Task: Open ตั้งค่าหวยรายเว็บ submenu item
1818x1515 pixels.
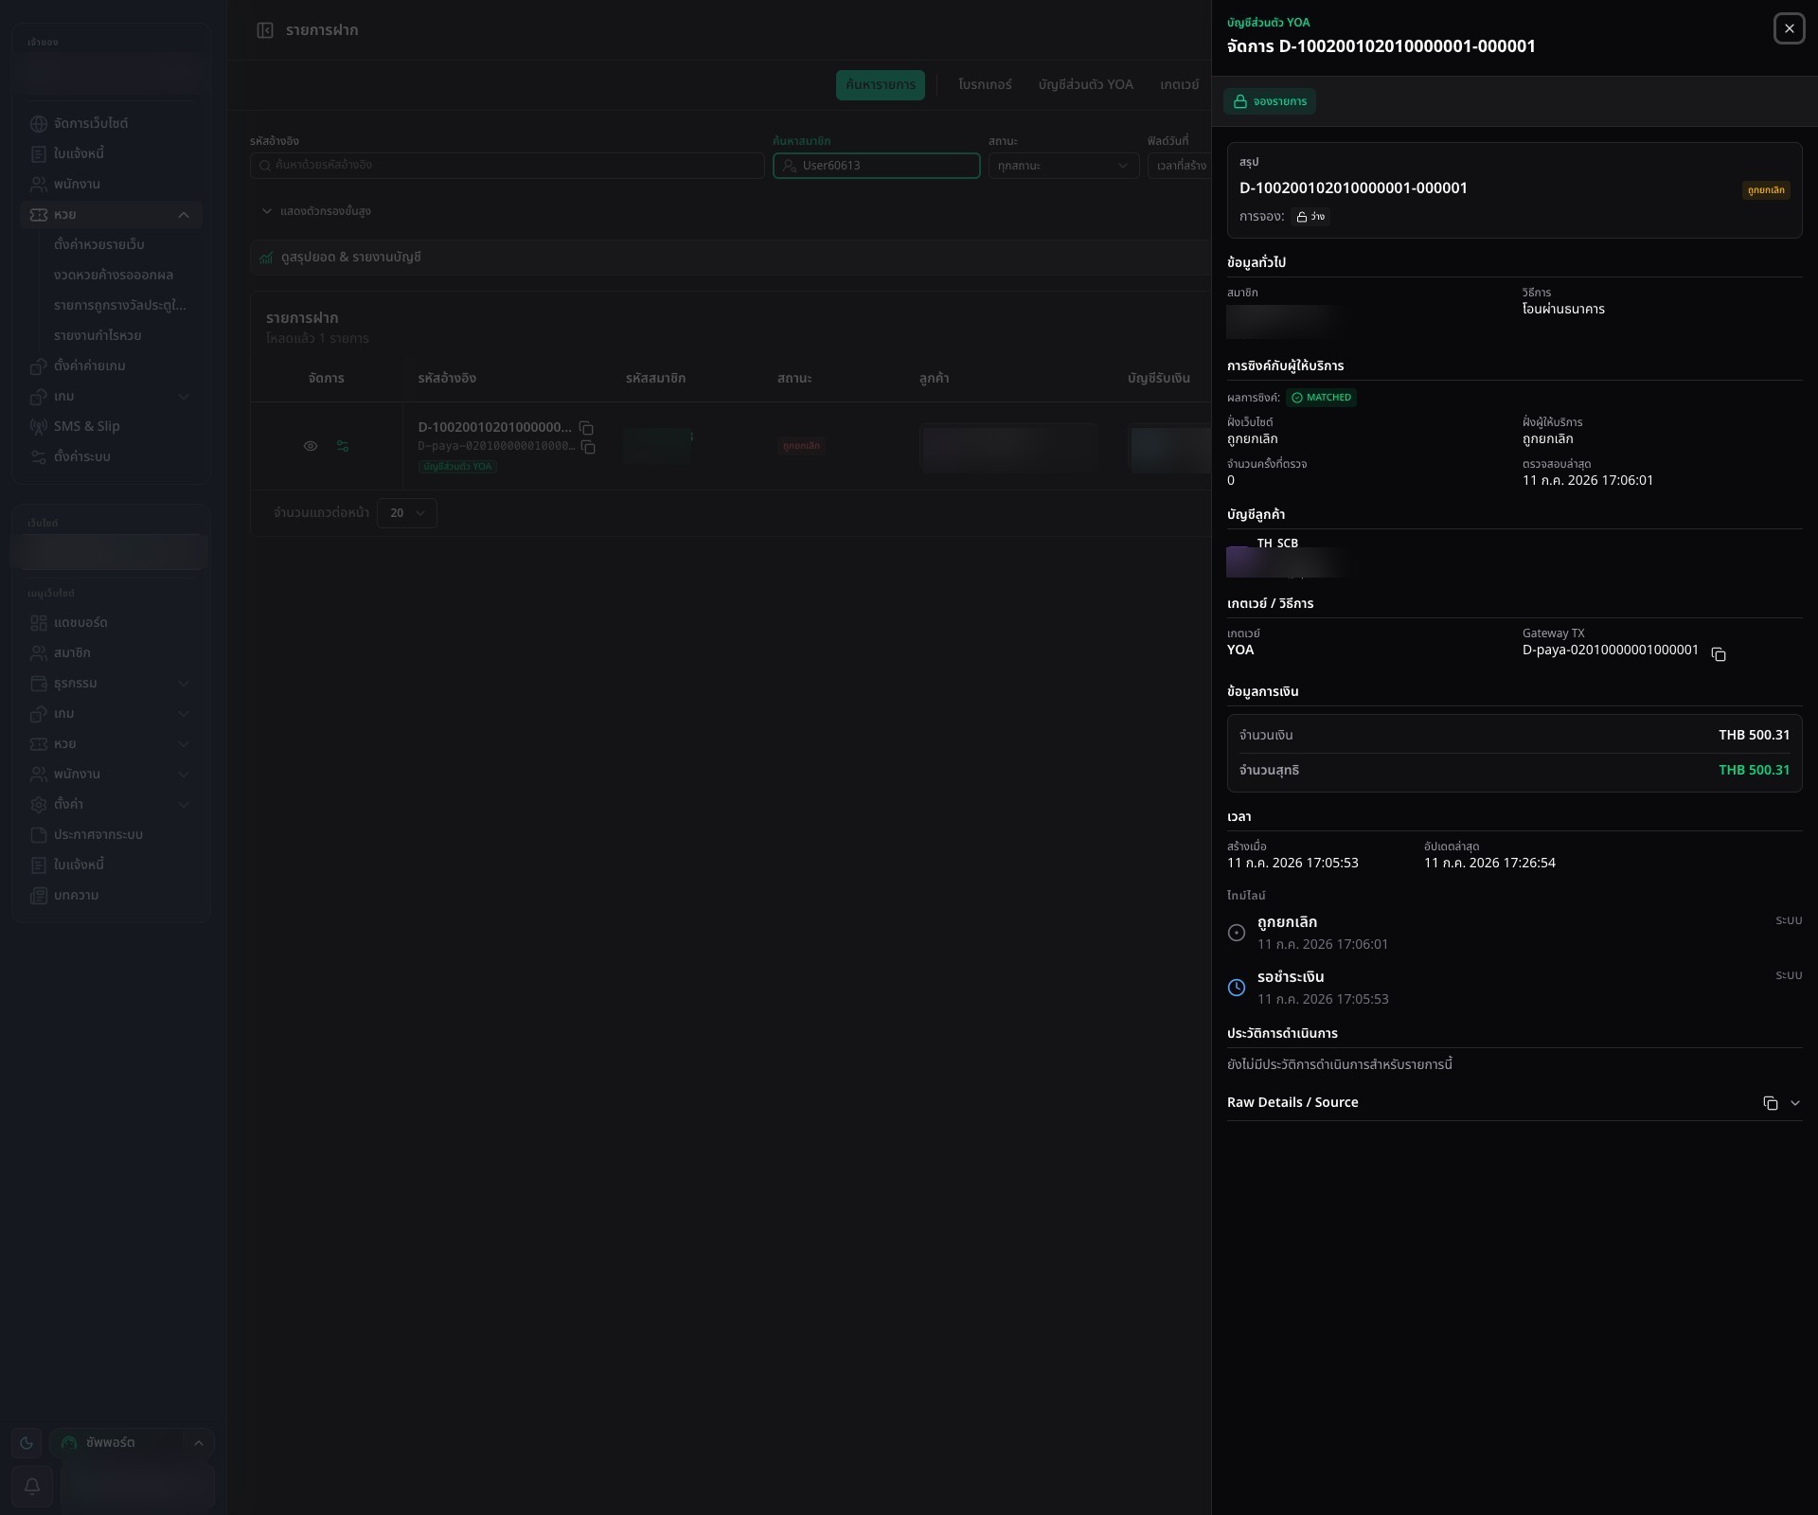Action: coord(98,245)
